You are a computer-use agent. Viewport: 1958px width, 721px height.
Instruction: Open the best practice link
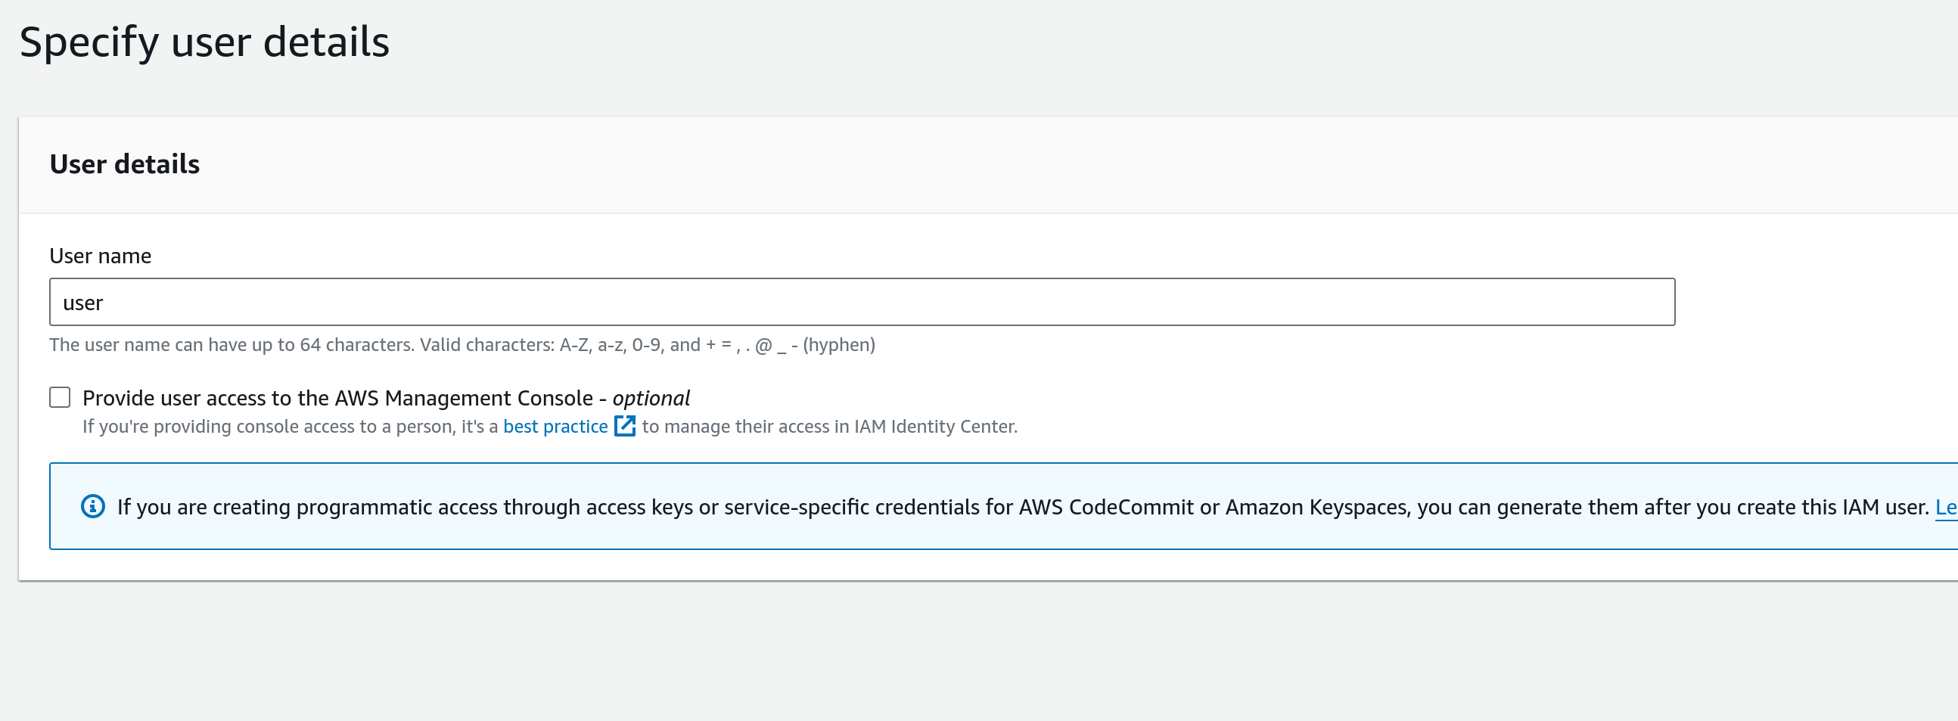tap(555, 427)
